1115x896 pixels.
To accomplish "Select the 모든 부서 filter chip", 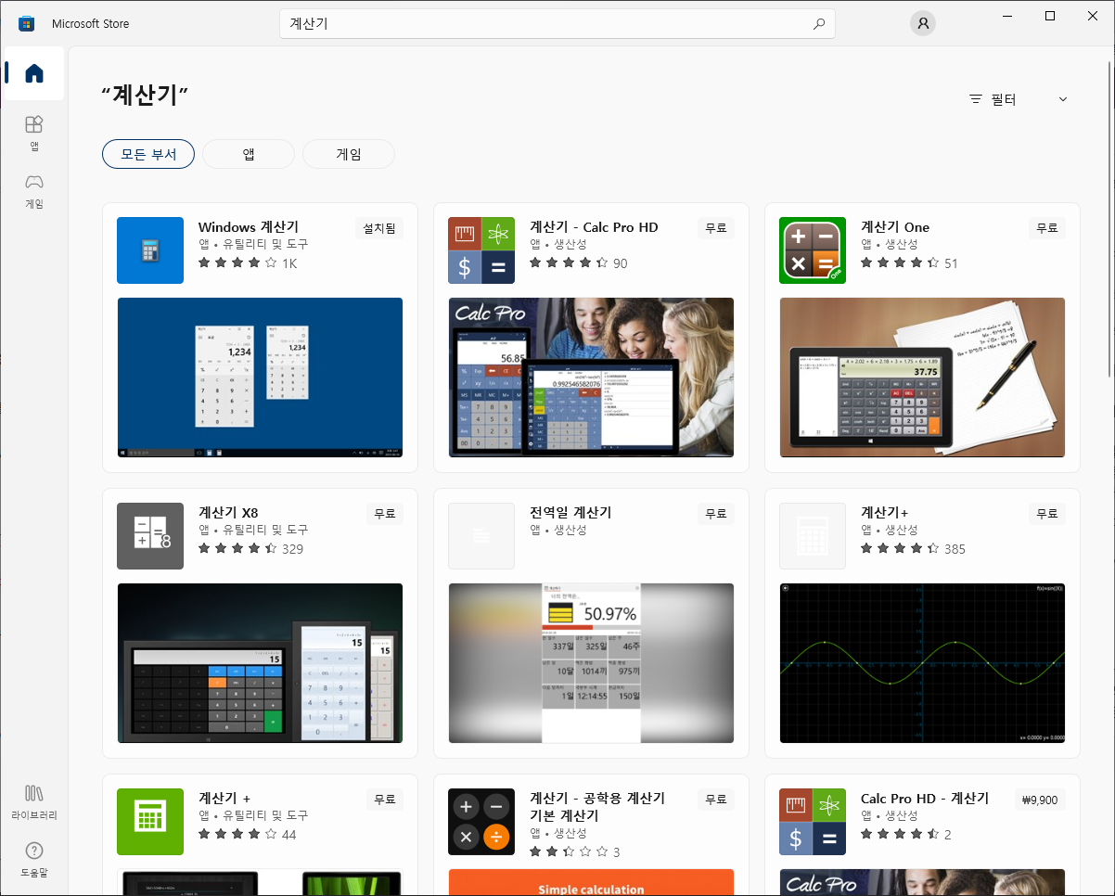I will point(147,154).
